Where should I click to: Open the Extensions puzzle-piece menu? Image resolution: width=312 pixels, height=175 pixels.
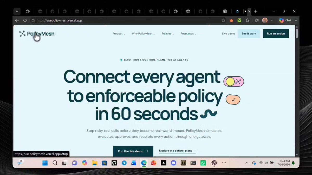247,20
